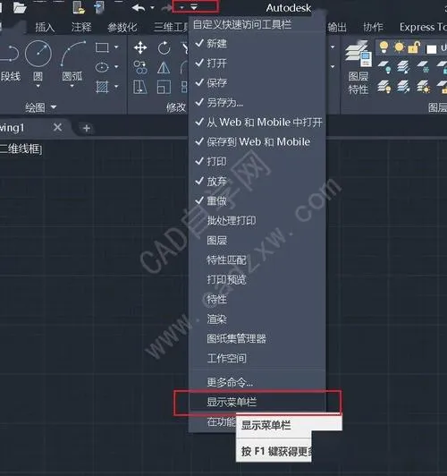Open the 二维线框 visual style control
The height and width of the screenshot is (476, 447).
pyautogui.click(x=21, y=149)
